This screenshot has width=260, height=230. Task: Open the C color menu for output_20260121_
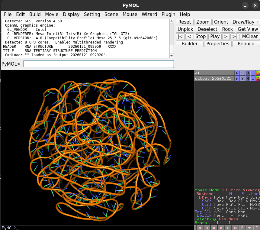tap(258, 78)
